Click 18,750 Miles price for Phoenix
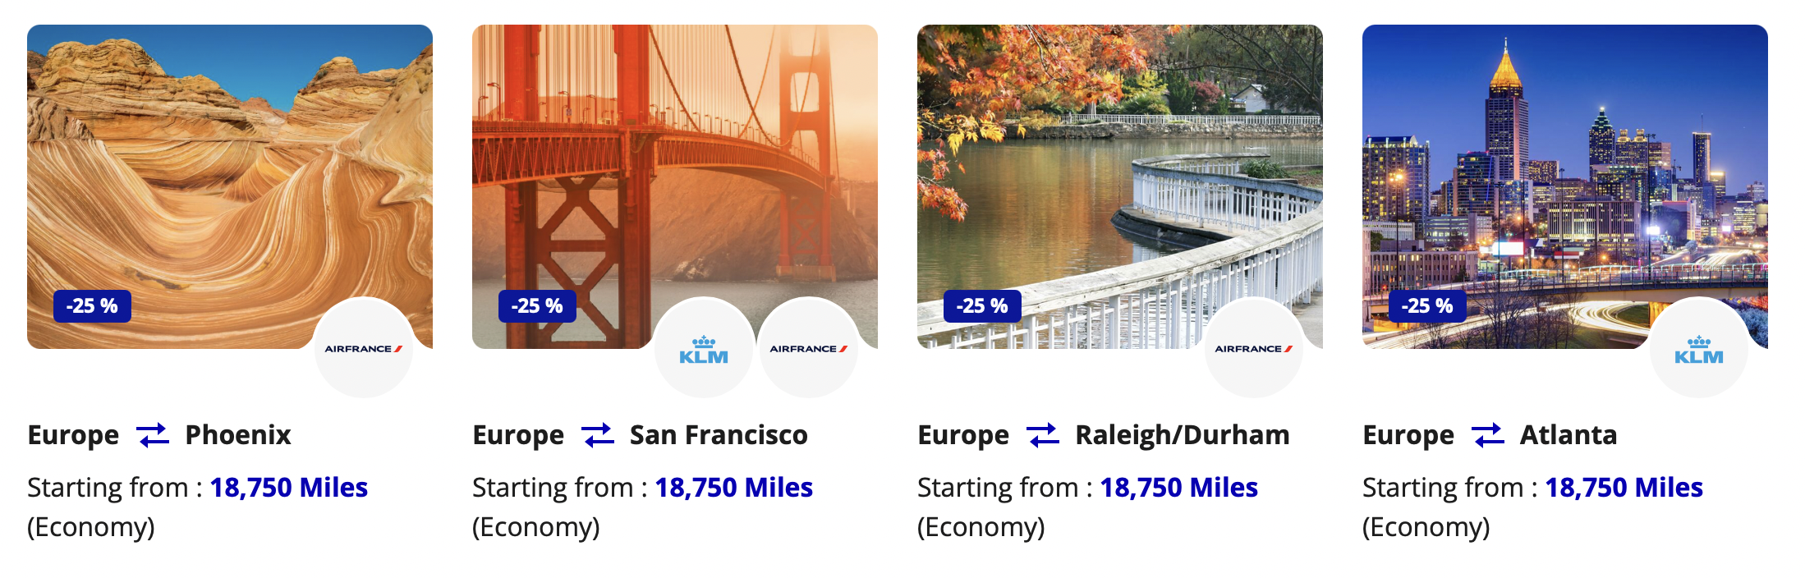This screenshot has height=578, width=1805. pos(288,488)
